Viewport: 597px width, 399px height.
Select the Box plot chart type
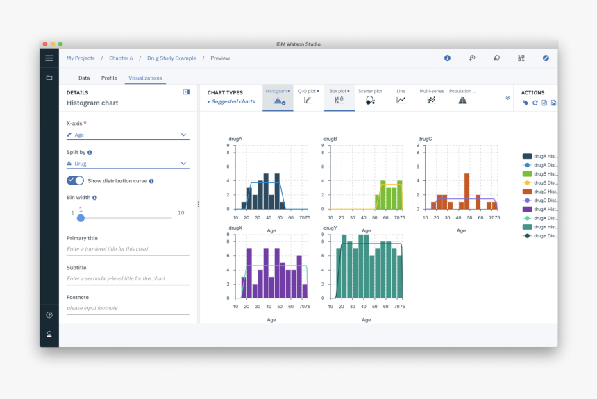click(339, 97)
